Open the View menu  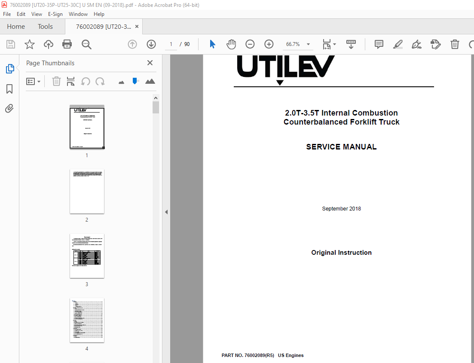tap(37, 14)
